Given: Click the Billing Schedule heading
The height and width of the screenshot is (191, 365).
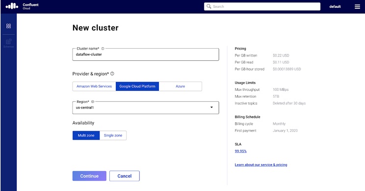Looking at the screenshot, I should (x=247, y=117).
